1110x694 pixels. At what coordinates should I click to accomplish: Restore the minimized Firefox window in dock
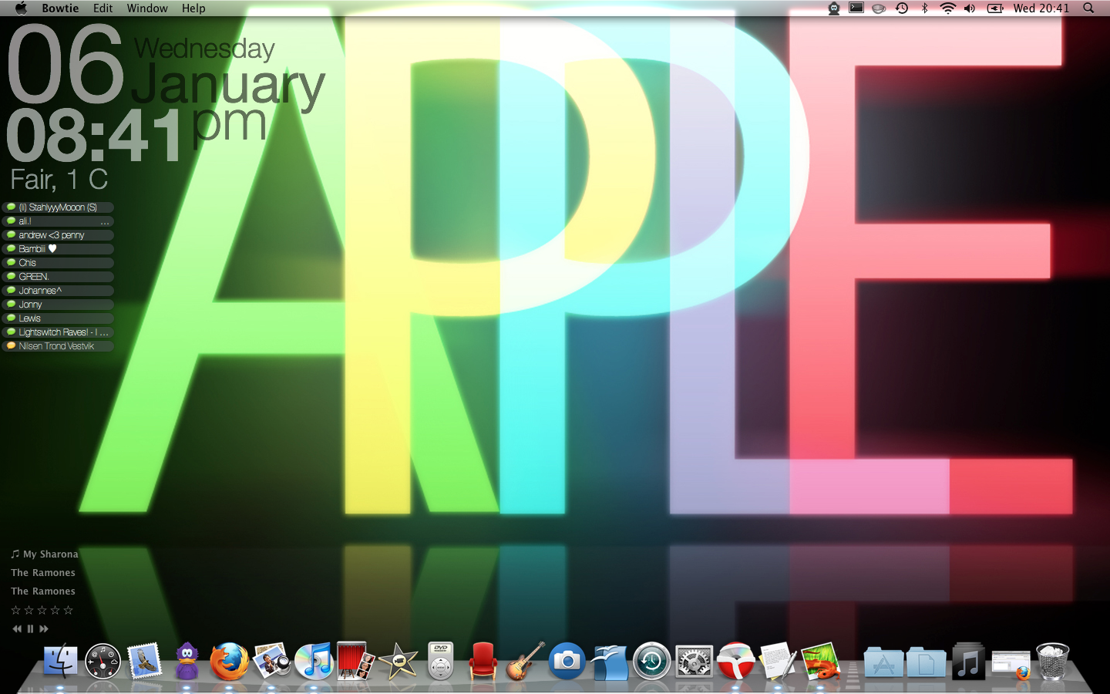pos(1011,664)
